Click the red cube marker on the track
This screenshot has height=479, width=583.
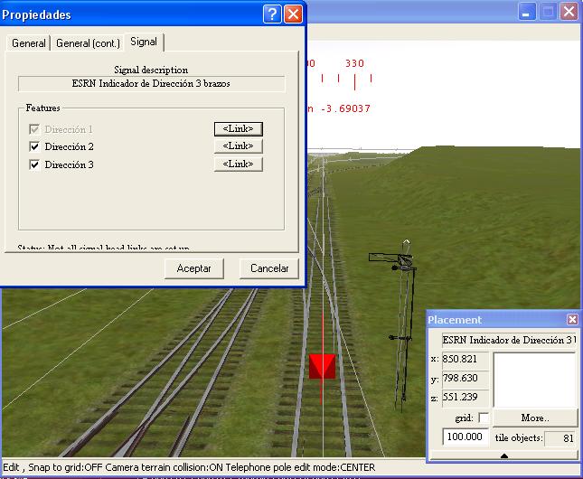[322, 366]
